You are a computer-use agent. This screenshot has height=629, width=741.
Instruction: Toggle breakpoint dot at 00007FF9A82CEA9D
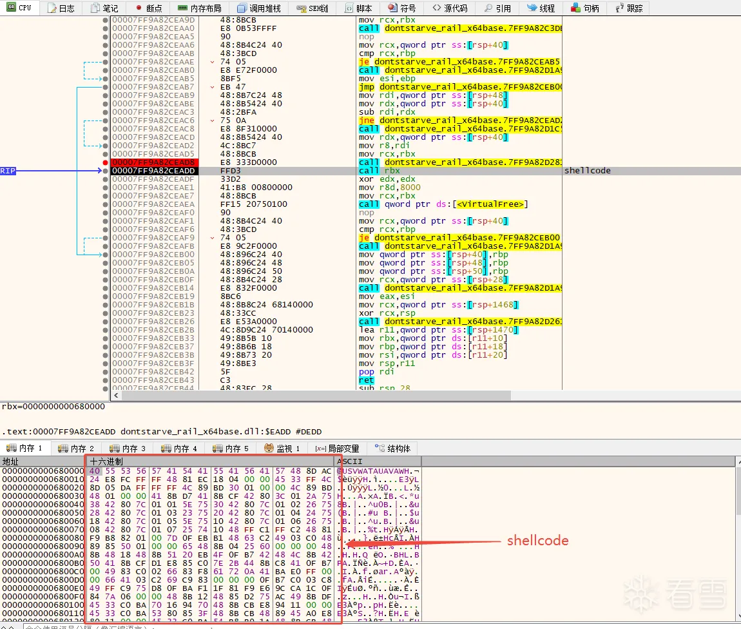point(106,21)
